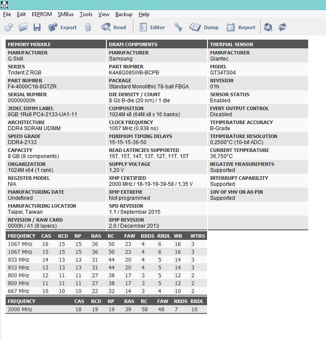Select read latencies 16T, 15T, 14T list
Screen dimensions: 326x340
pos(149,156)
